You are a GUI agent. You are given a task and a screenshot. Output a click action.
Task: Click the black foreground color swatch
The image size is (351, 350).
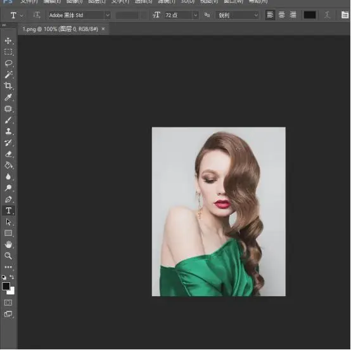[6, 286]
